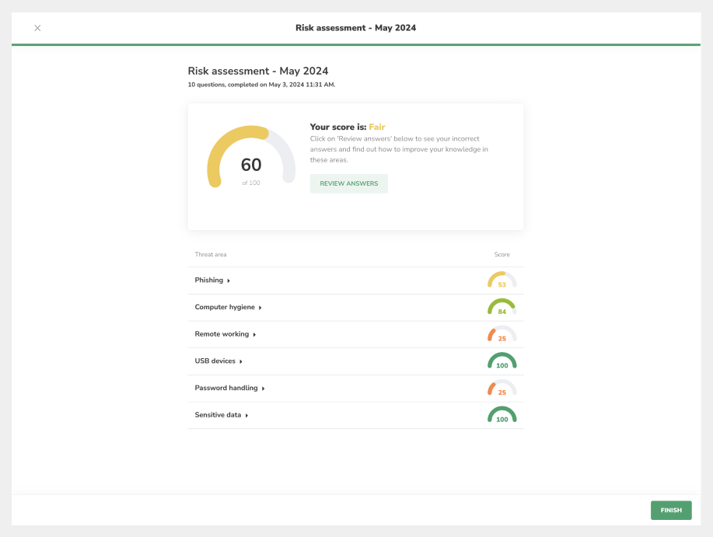This screenshot has height=537, width=713.
Task: Click the Sensitive data gauge showing 100
Action: click(502, 416)
